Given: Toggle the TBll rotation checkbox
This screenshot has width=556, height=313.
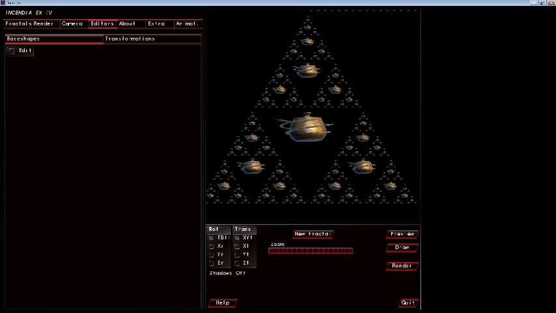Looking at the screenshot, I should tap(211, 238).
